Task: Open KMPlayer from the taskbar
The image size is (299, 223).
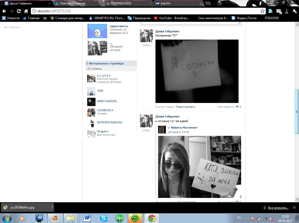Action: click(x=39, y=218)
